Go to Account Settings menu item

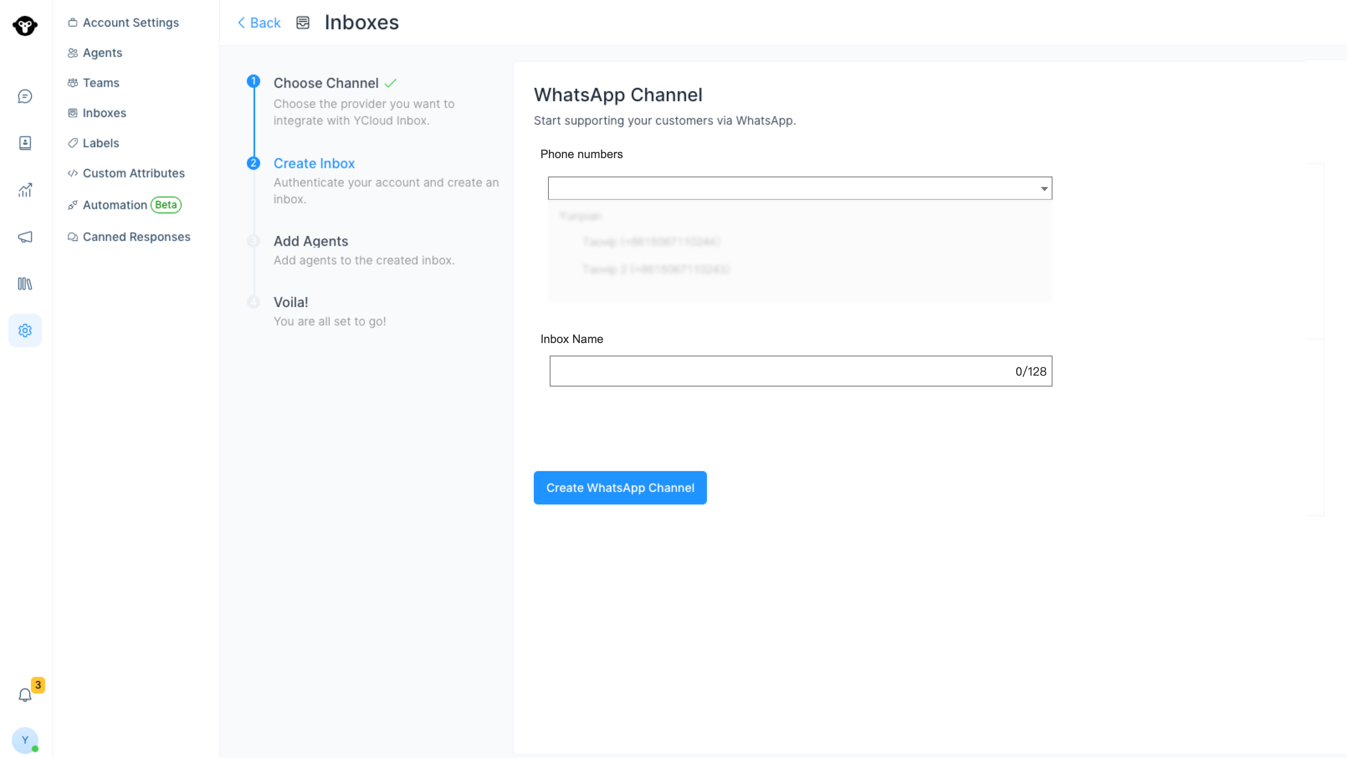[x=130, y=23]
